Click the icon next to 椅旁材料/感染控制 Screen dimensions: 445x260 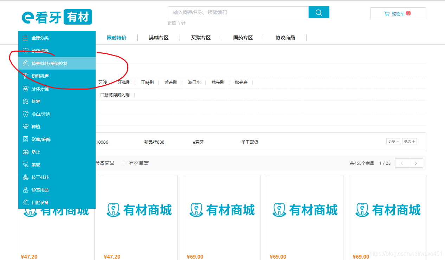25,63
